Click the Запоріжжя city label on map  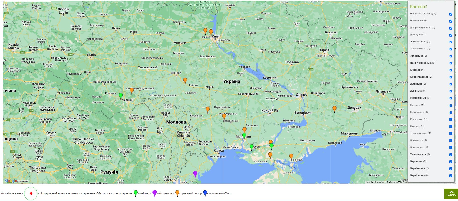(303, 113)
